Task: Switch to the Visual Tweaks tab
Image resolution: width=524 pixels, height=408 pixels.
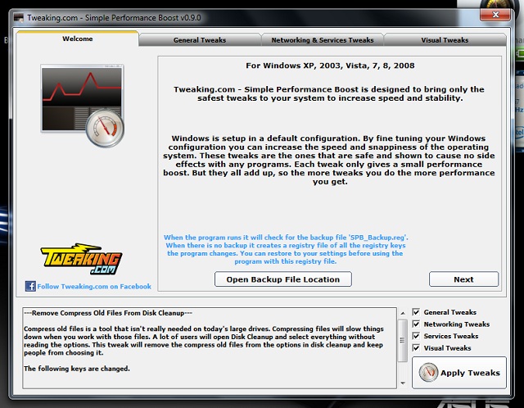Action: click(x=445, y=40)
